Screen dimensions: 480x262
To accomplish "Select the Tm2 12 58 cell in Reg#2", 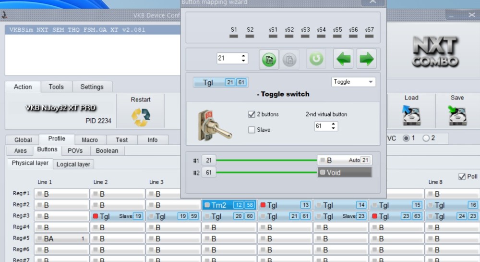I will tap(229, 205).
